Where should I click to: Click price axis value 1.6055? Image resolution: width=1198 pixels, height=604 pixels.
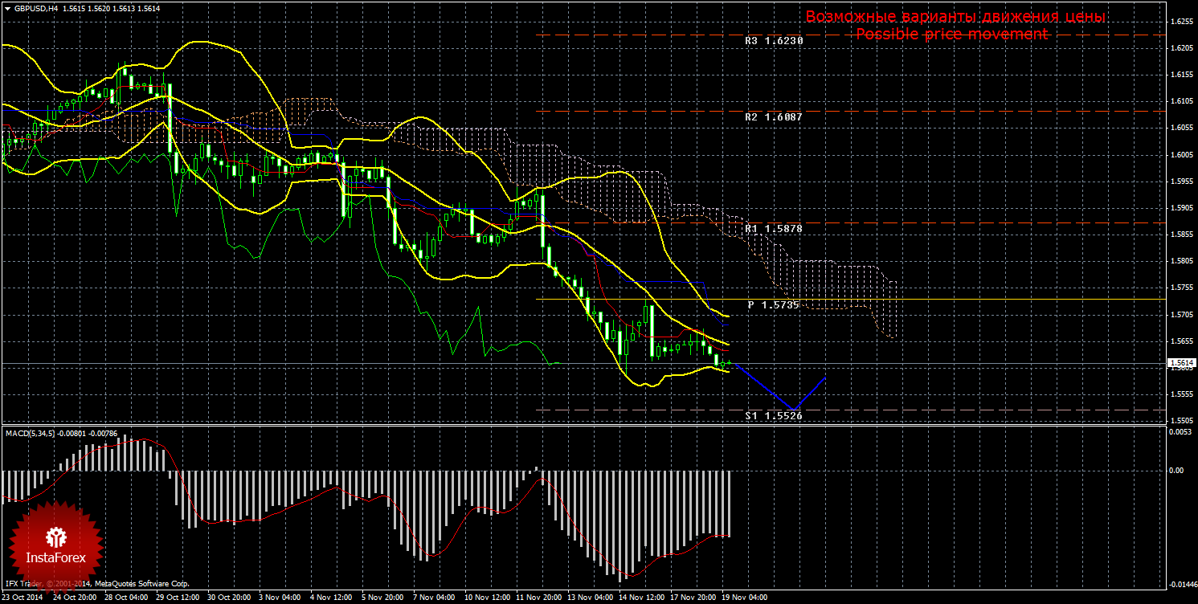point(1181,128)
